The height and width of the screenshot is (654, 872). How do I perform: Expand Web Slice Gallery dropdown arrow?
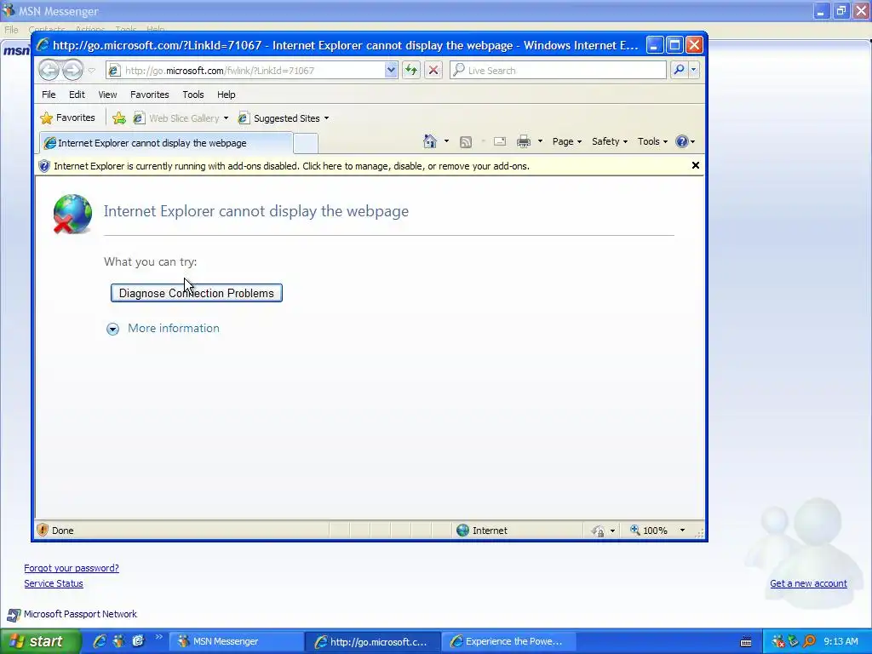tap(226, 118)
